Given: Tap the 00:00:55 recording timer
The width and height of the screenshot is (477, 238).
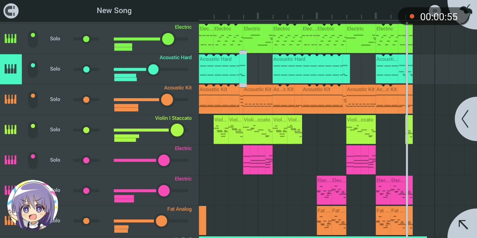Looking at the screenshot, I should [439, 17].
